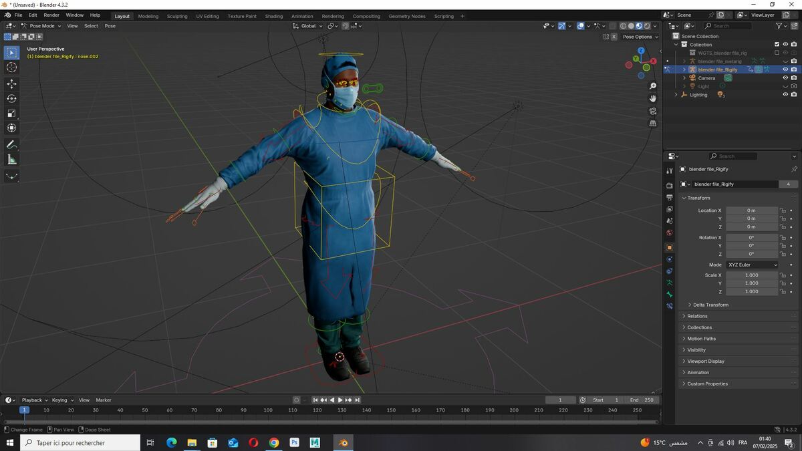Viewport: 802px width, 451px height.
Task: Play the animation in timeline
Action: [x=340, y=400]
